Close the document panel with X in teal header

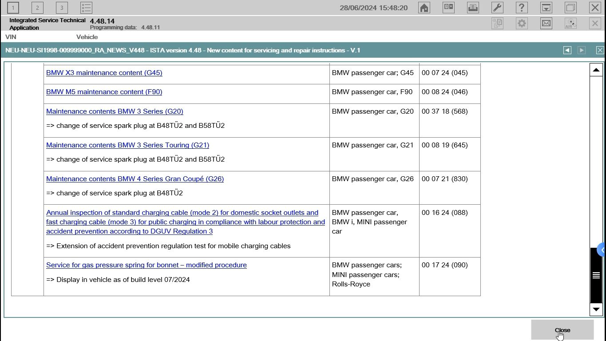click(600, 50)
